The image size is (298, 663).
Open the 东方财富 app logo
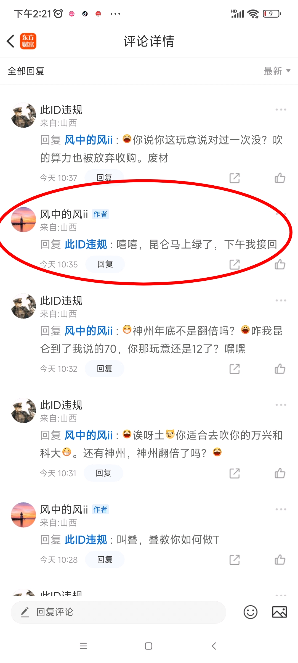click(28, 41)
